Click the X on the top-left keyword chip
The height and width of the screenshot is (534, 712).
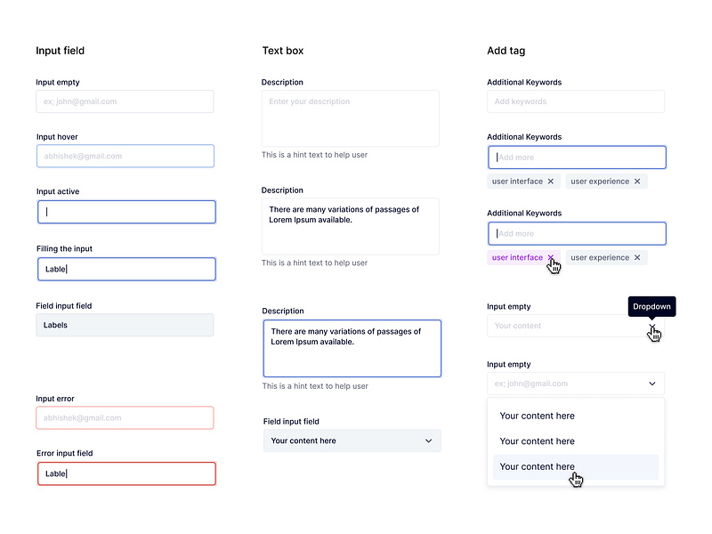[550, 181]
